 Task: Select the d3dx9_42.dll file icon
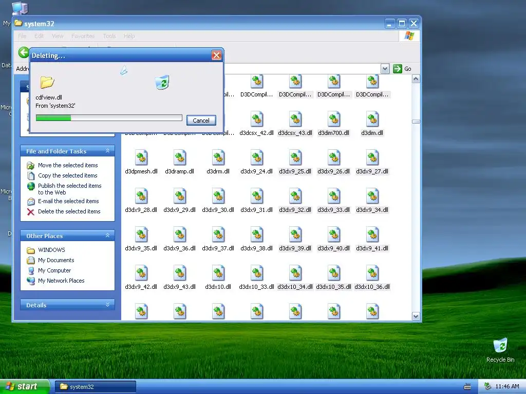tap(141, 273)
